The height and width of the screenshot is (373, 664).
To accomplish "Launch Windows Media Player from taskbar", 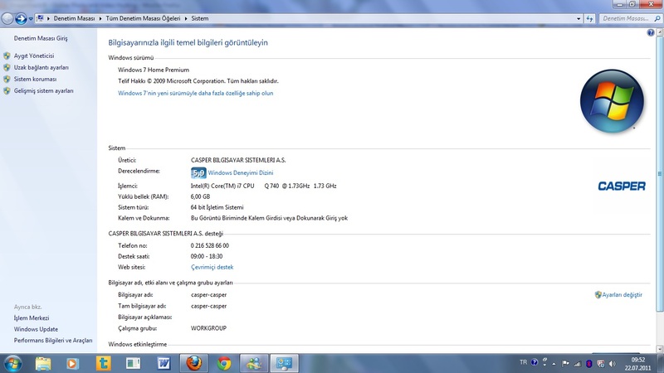I will click(x=72, y=363).
